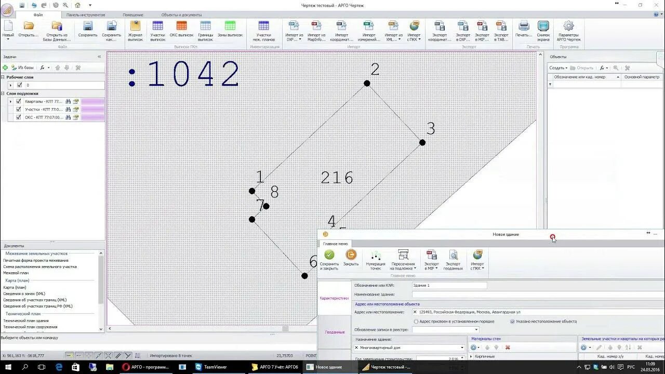This screenshot has width=665, height=374.
Task: Click Участки меж. планов icon
Action: point(264,30)
